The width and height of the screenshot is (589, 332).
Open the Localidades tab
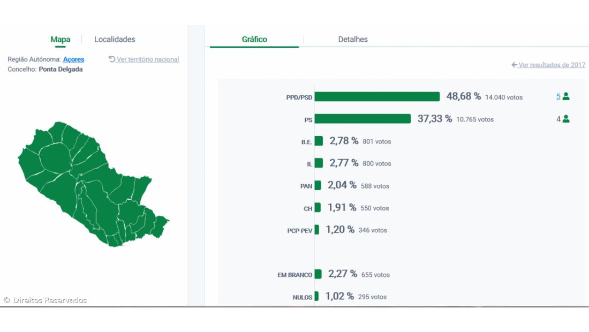tap(115, 39)
